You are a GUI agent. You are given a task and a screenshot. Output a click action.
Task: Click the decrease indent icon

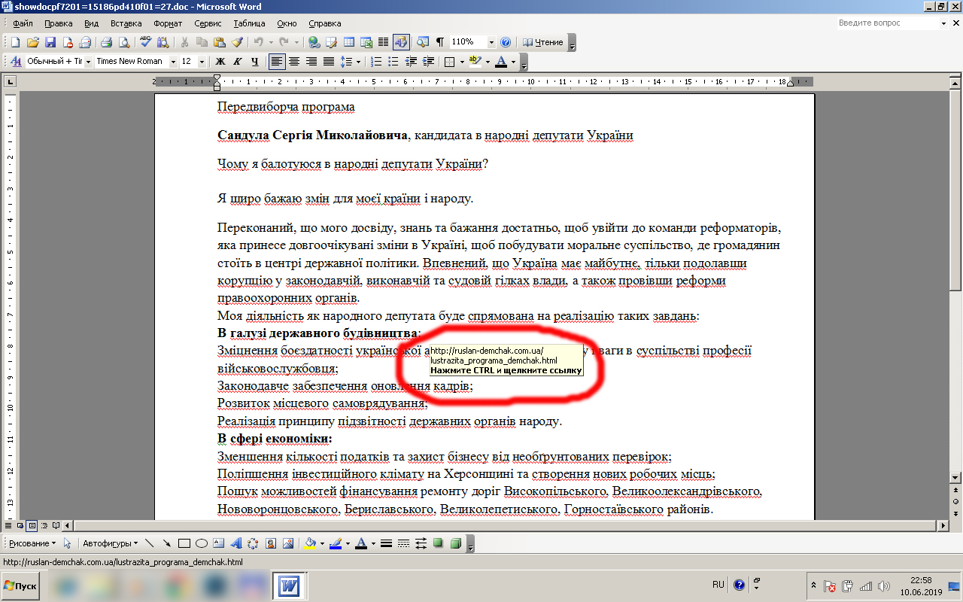[x=411, y=62]
